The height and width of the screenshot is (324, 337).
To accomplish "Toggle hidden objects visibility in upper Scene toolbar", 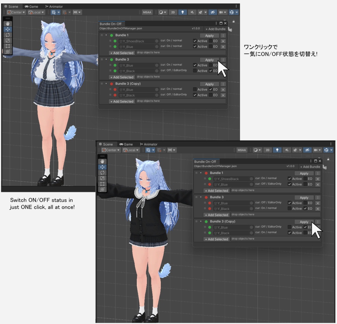I will (213, 12).
